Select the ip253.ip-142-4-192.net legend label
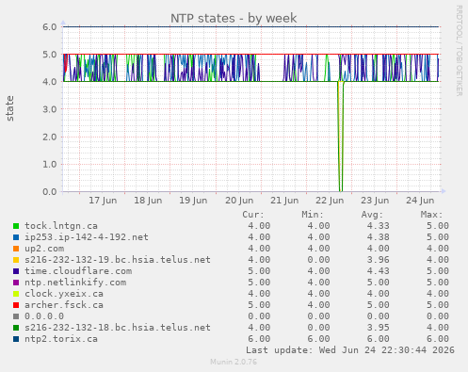Viewport: 468px width, 372px height. 87,237
